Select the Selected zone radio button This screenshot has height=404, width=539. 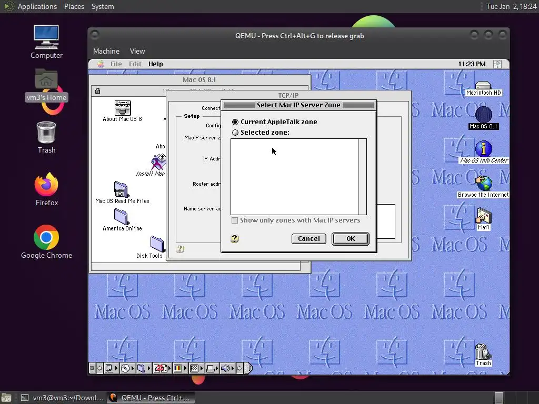(235, 132)
